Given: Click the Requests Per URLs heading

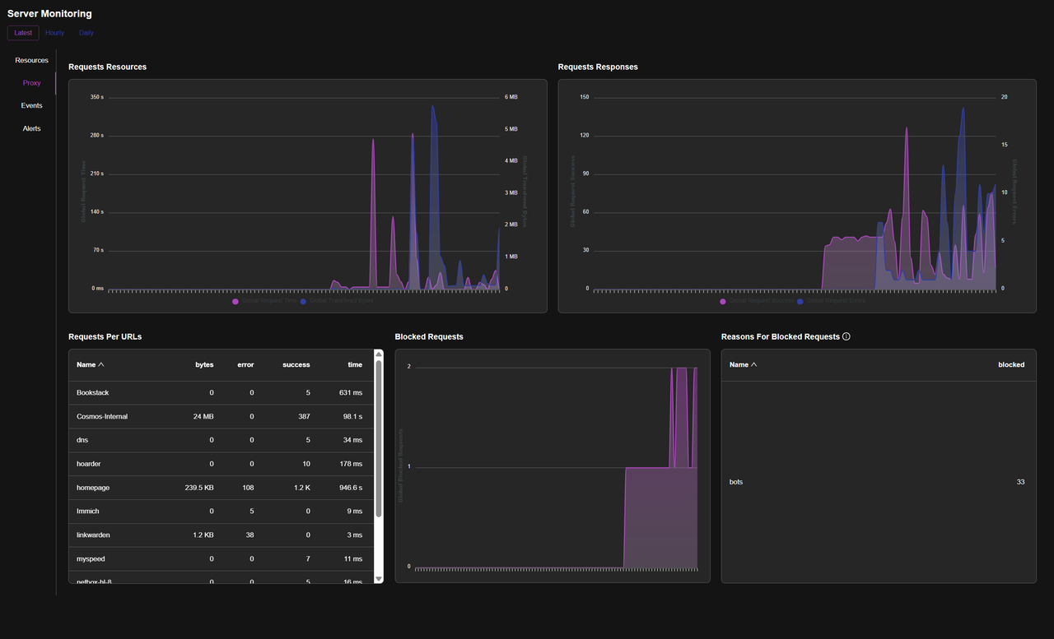Looking at the screenshot, I should 105,336.
